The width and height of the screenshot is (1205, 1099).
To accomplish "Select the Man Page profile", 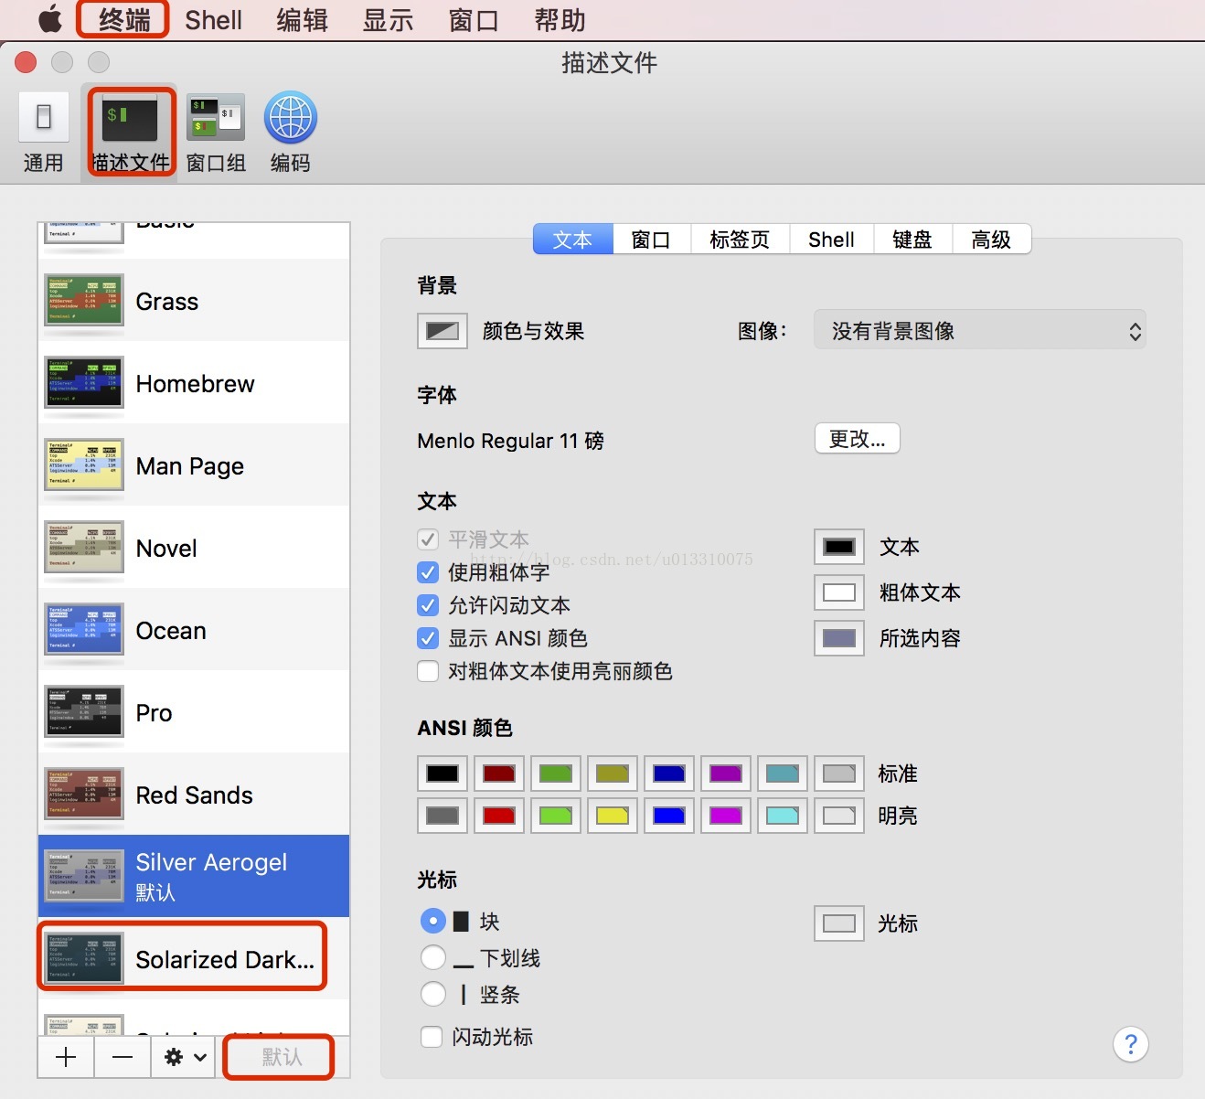I will pyautogui.click(x=194, y=465).
